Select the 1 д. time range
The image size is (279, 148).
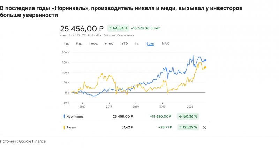pos(66,44)
